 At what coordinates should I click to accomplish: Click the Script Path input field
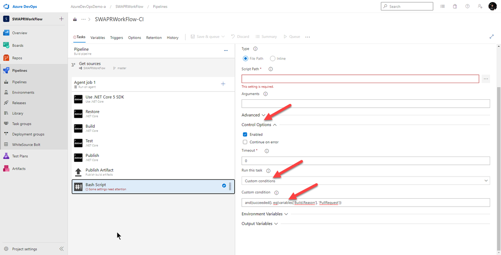[x=360, y=78]
